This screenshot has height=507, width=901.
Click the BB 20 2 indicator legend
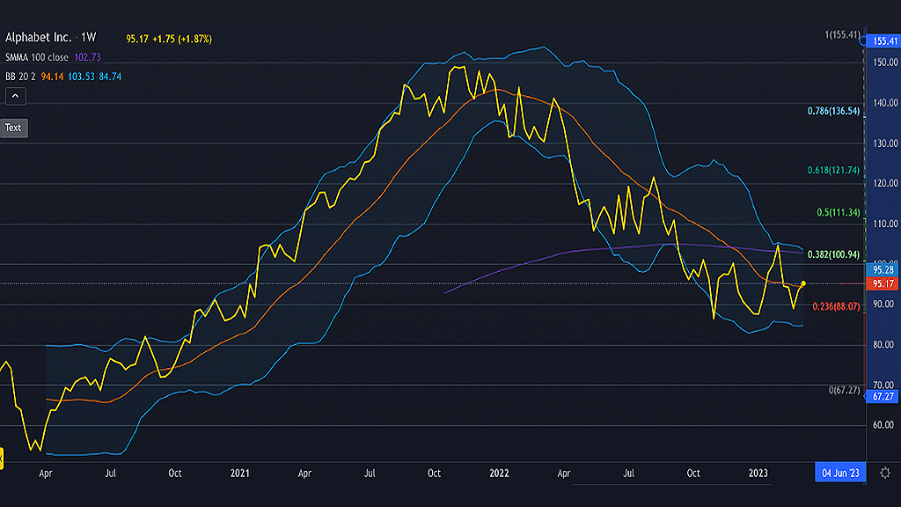point(21,77)
